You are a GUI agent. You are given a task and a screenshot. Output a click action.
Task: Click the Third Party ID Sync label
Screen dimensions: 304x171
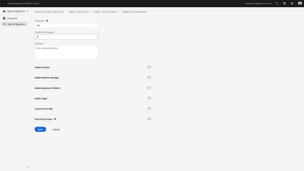click(x=43, y=119)
